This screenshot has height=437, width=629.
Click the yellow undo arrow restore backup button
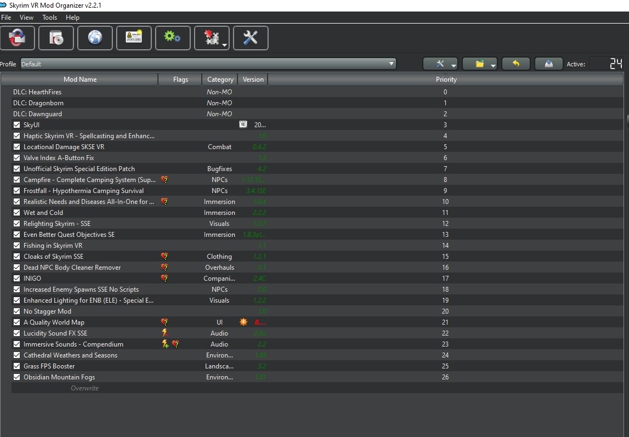pos(516,64)
